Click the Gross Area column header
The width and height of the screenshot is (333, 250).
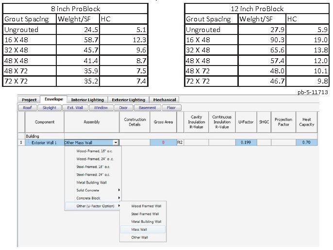(x=163, y=122)
